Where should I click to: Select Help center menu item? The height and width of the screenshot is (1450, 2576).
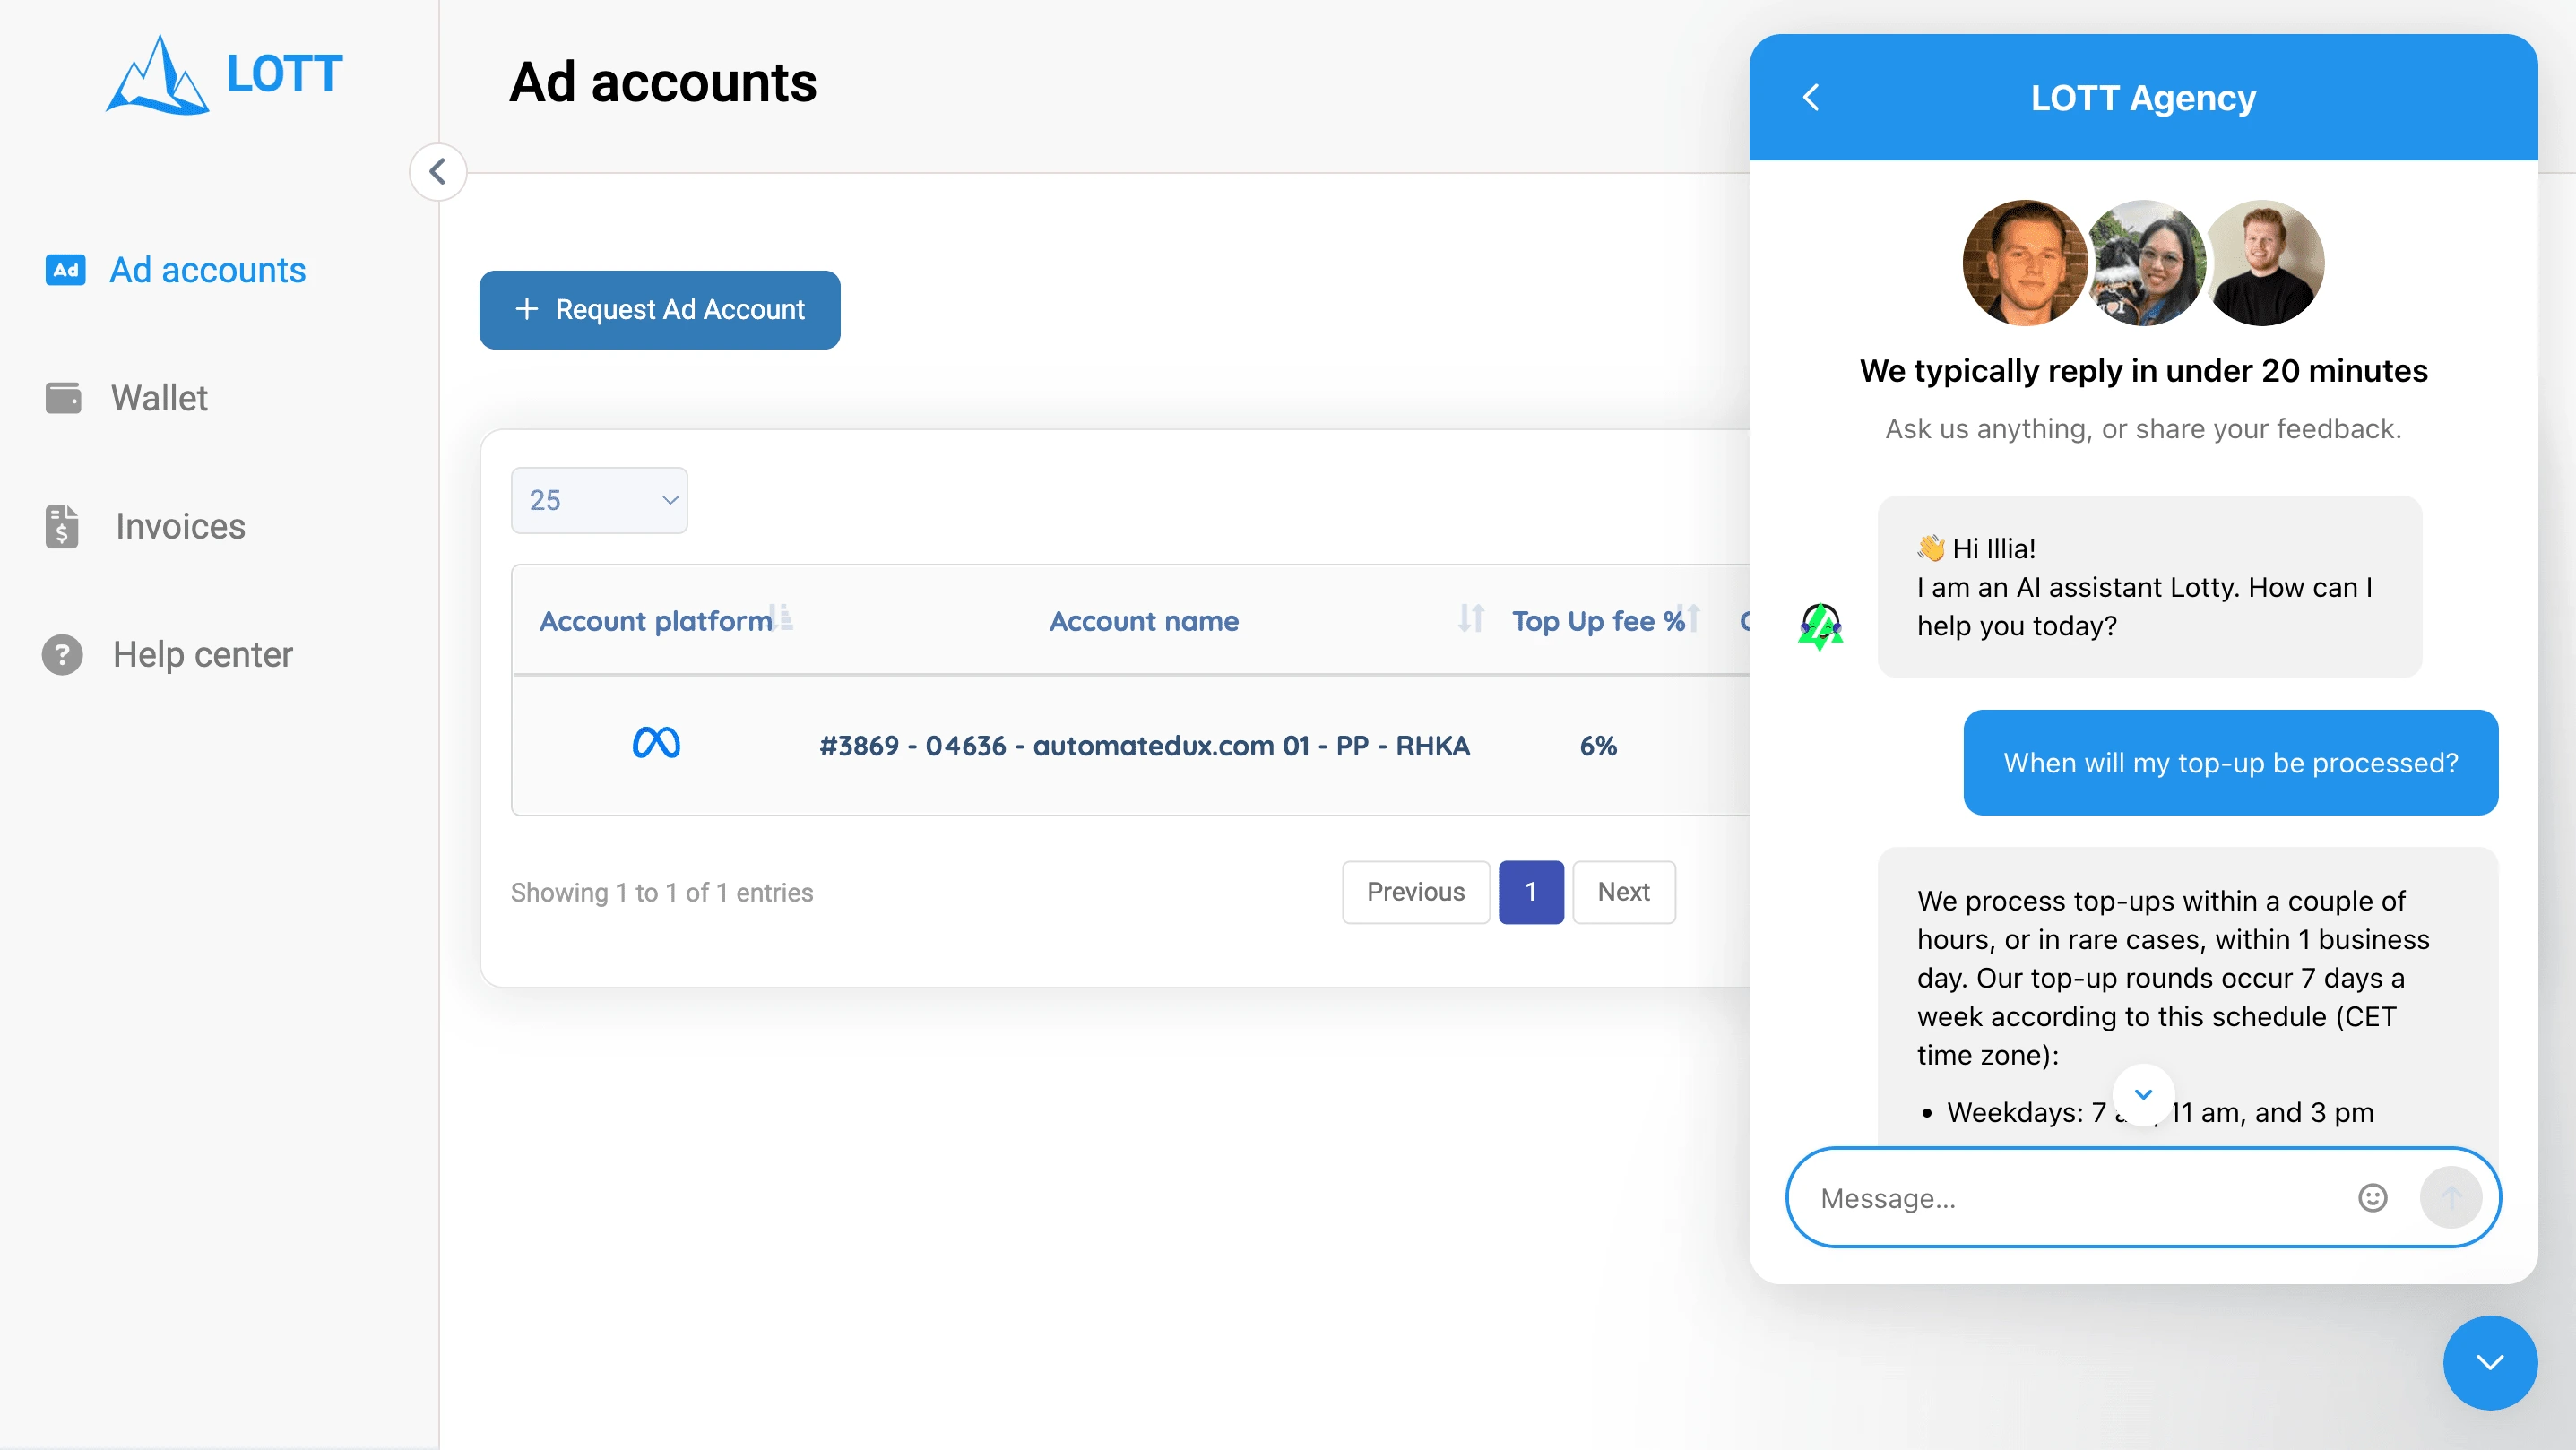tap(202, 654)
